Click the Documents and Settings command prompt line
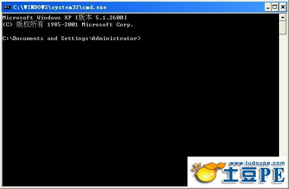Viewport: 289px width, 189px height. (x=72, y=38)
